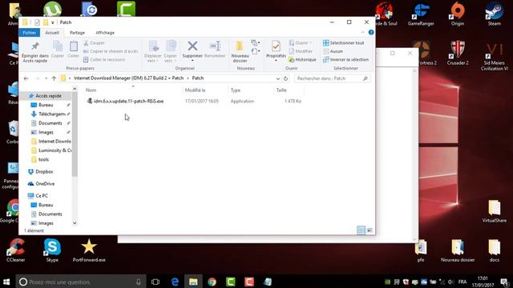Switch to the Affichage tab

[x=105, y=33]
